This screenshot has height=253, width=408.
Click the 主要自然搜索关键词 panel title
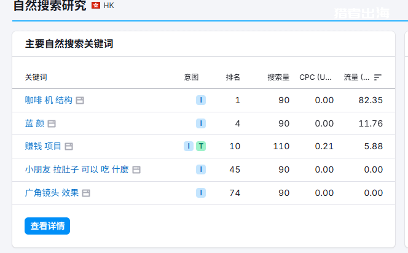point(69,44)
